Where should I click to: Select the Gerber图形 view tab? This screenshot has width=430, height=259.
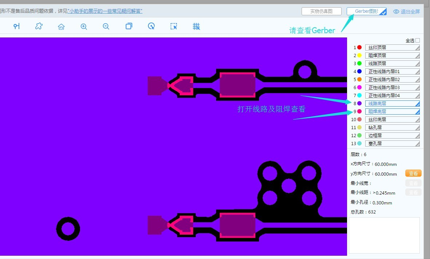pyautogui.click(x=366, y=11)
